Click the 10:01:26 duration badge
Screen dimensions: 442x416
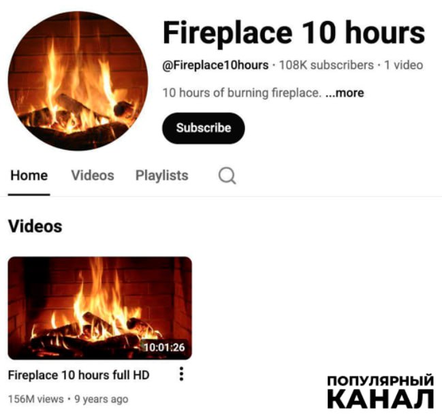164,347
